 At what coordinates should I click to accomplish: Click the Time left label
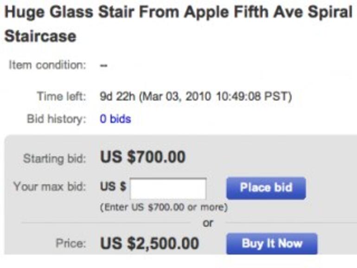[61, 97]
